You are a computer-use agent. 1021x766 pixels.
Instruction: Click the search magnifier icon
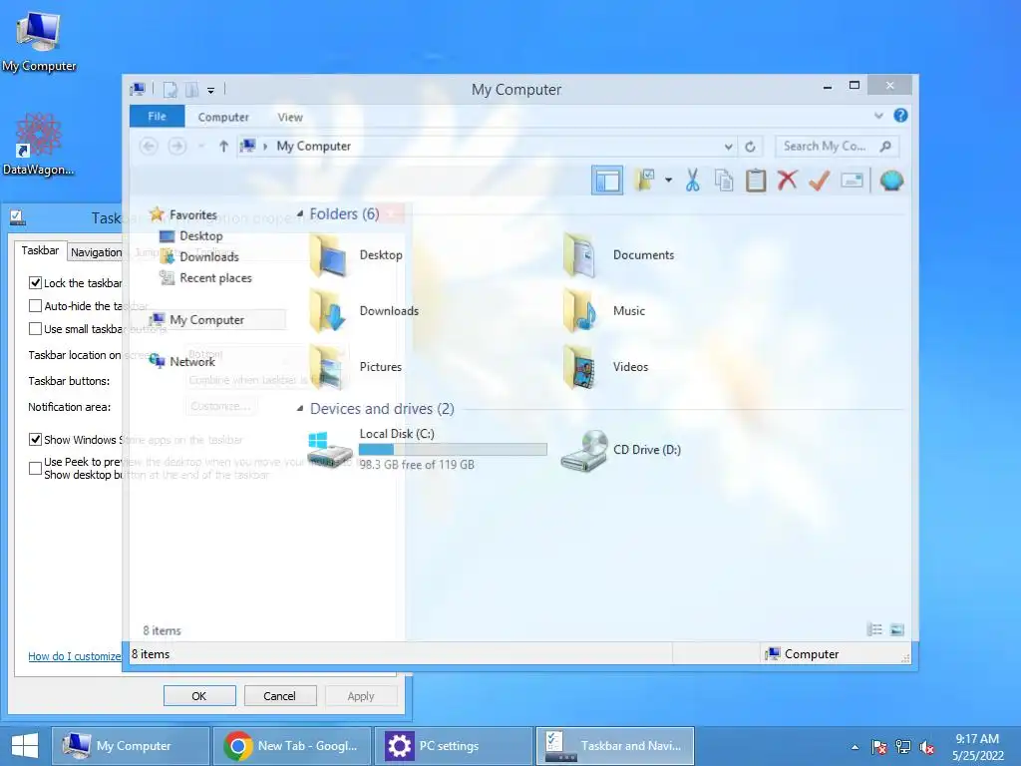click(x=885, y=146)
